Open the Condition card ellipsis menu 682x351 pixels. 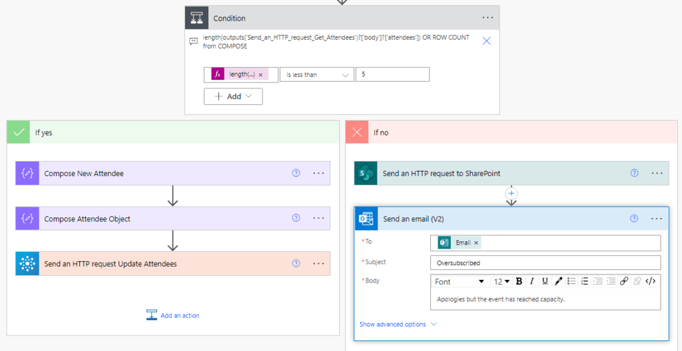[x=488, y=18]
